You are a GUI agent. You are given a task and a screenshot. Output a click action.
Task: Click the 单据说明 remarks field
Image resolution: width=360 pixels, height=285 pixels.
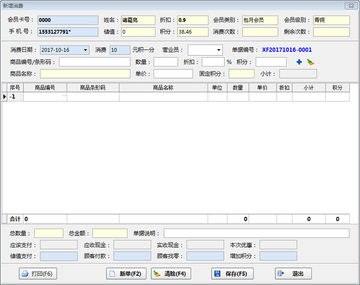[256, 233]
